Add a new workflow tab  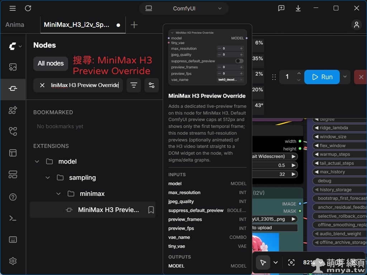134,25
